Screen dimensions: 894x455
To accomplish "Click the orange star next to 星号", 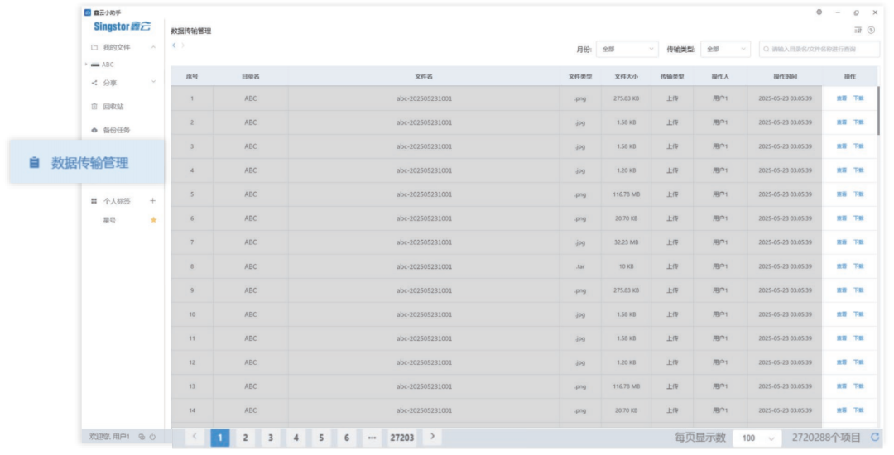I will [x=153, y=220].
